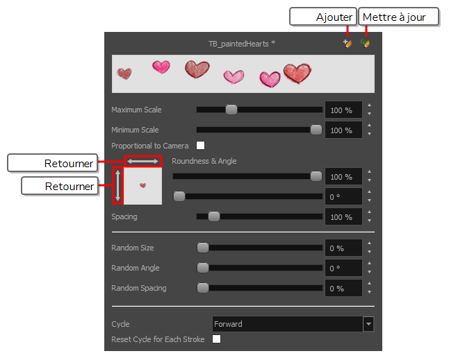The height and width of the screenshot is (358, 449).
Task: Click the add brush preset icon
Action: [x=348, y=44]
